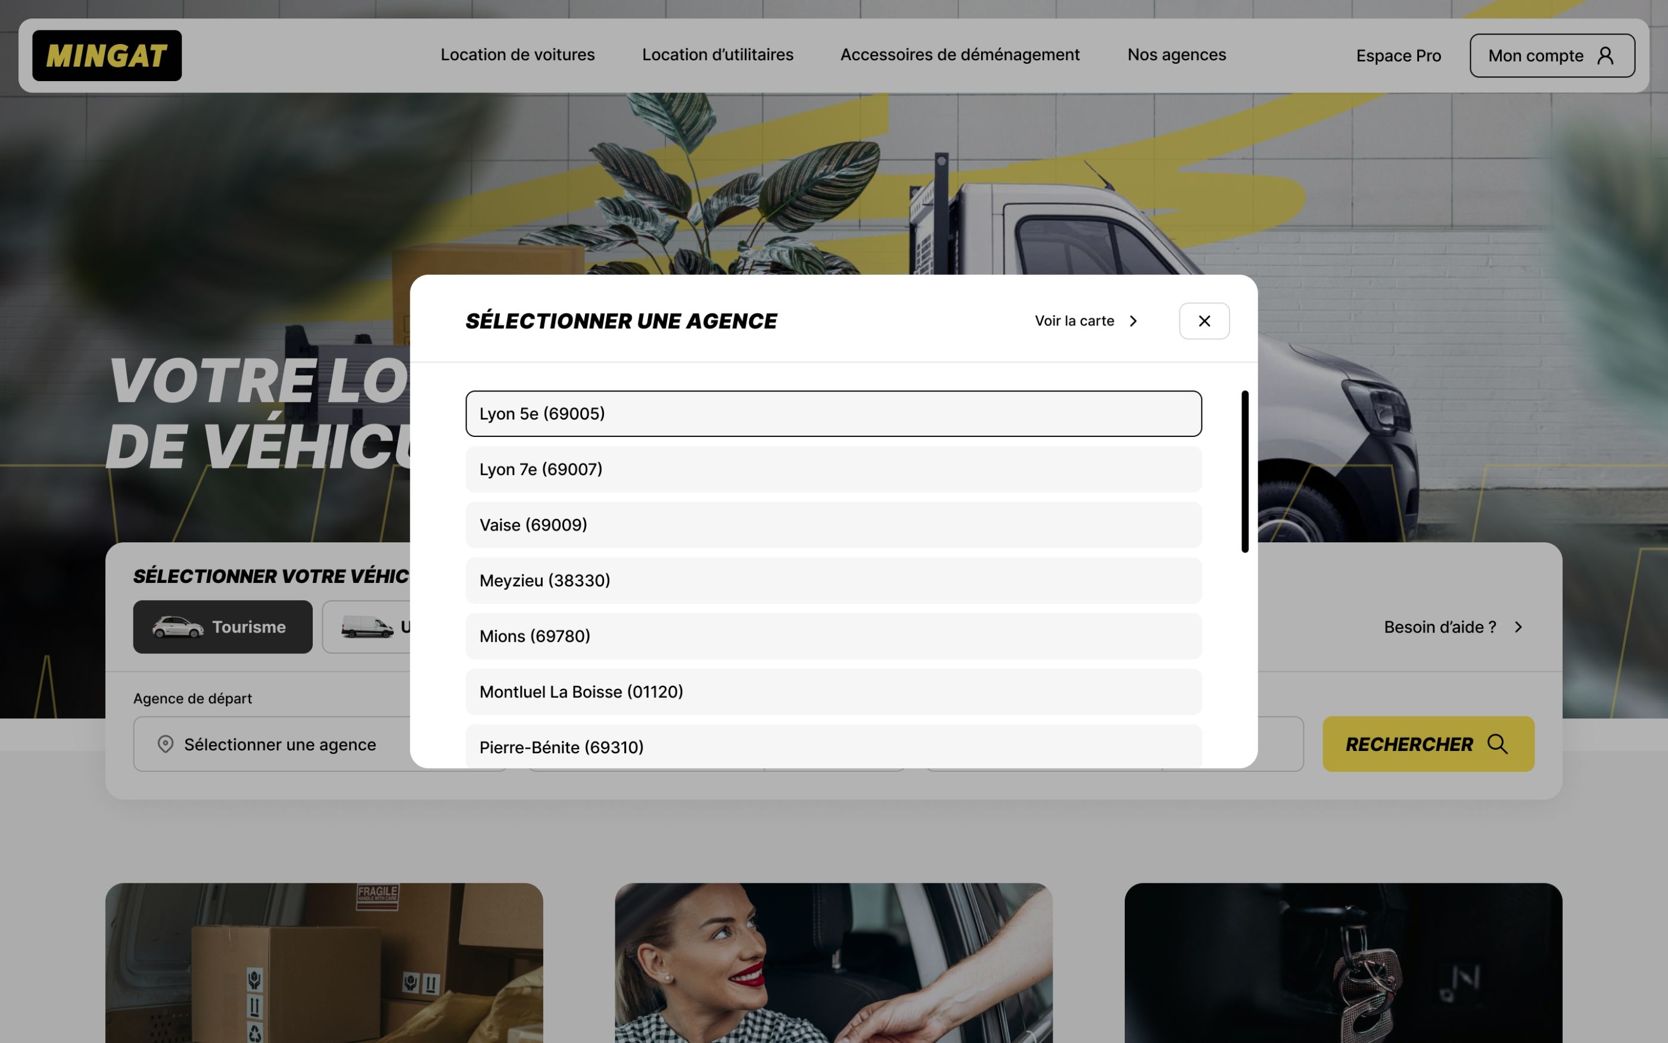Click the arrow next to Voir la carte
1668x1043 pixels.
coord(1133,321)
